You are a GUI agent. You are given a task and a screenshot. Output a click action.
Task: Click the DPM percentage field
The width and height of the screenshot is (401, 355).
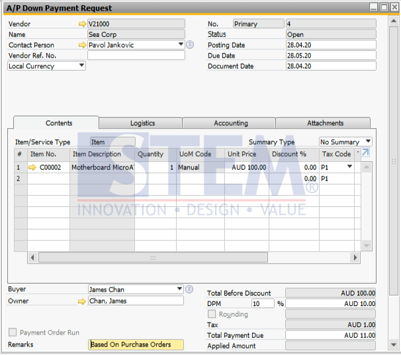pos(263,303)
